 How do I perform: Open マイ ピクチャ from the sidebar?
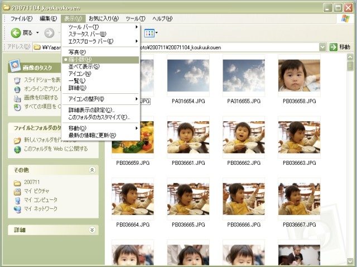36,191
